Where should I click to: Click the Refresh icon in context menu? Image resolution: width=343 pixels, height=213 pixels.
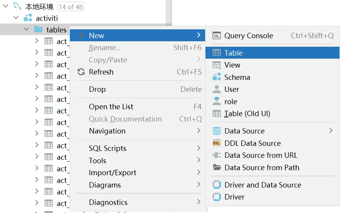81,72
